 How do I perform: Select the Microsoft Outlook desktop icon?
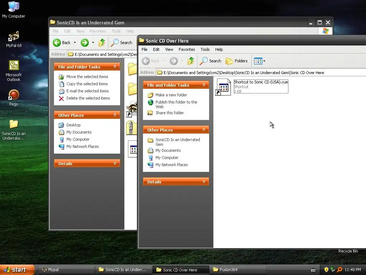click(x=14, y=71)
